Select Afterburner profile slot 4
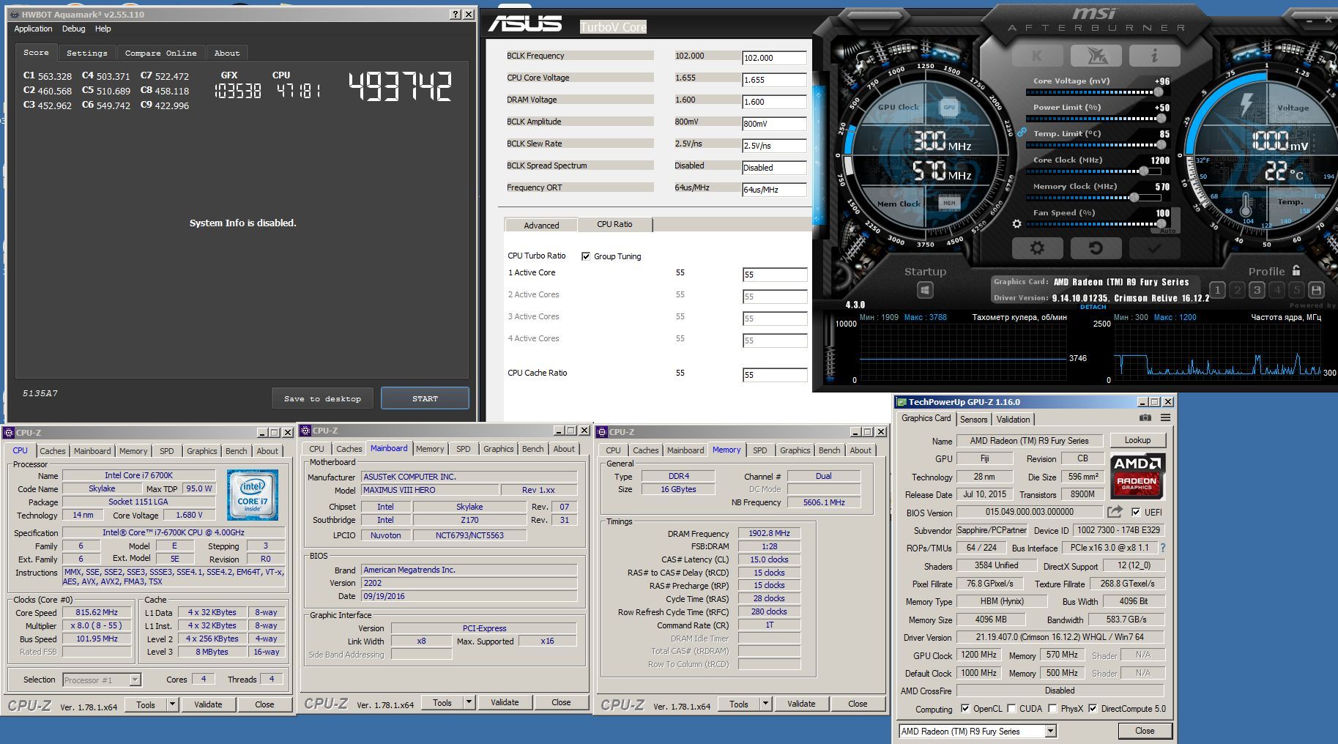1338x744 pixels. [1277, 290]
